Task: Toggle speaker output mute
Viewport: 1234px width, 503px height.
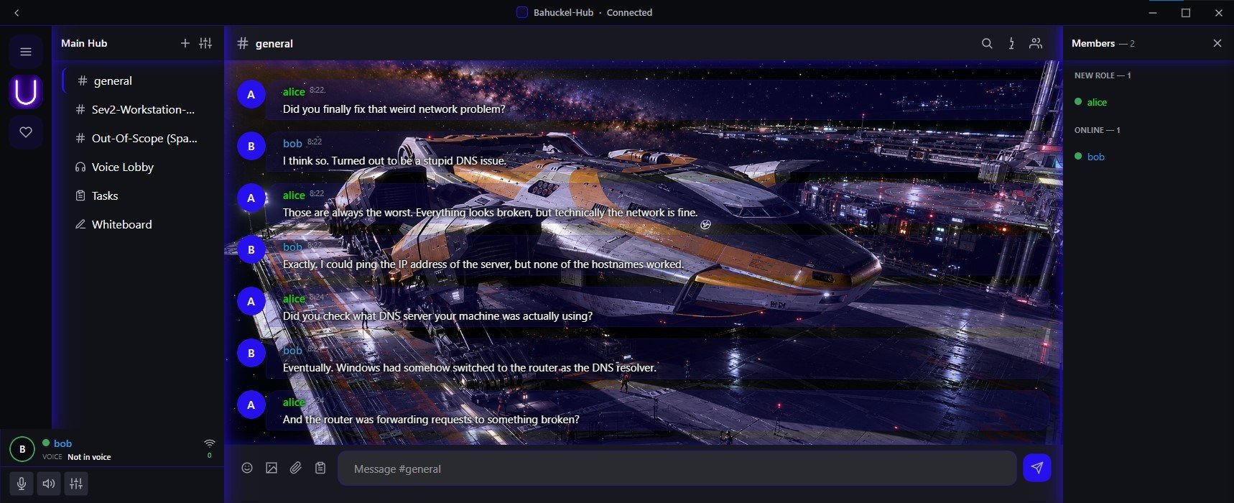Action: tap(49, 484)
